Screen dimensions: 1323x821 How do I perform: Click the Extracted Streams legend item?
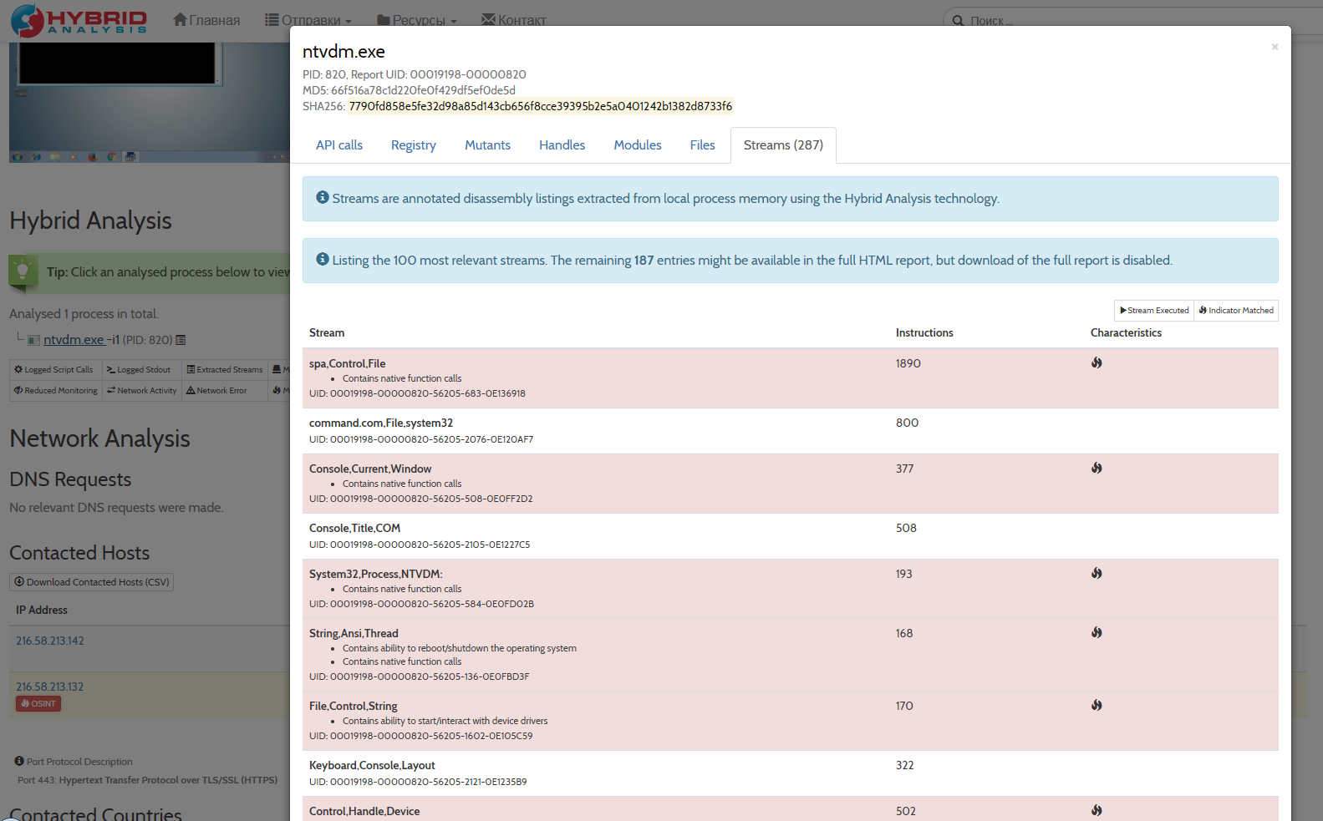(225, 370)
